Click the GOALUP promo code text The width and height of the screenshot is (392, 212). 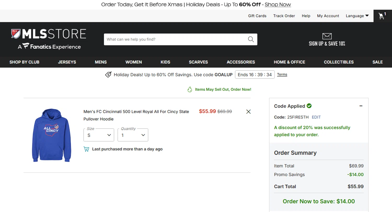(x=223, y=75)
